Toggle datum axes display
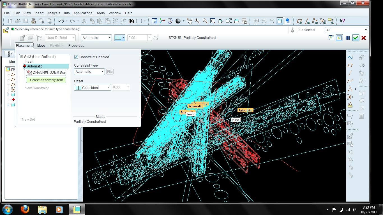The image size is (383, 215). [x=307, y=21]
